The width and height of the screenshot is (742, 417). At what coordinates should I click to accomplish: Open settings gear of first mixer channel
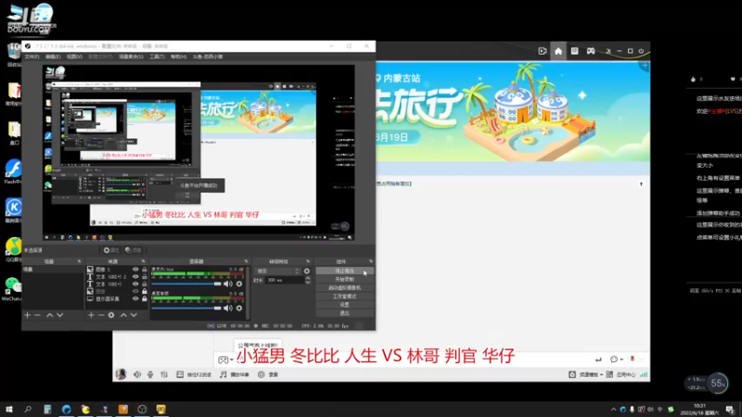(x=239, y=284)
